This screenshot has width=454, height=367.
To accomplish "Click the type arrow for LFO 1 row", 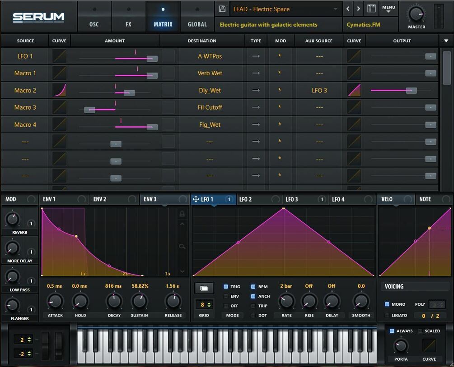I will click(x=256, y=56).
